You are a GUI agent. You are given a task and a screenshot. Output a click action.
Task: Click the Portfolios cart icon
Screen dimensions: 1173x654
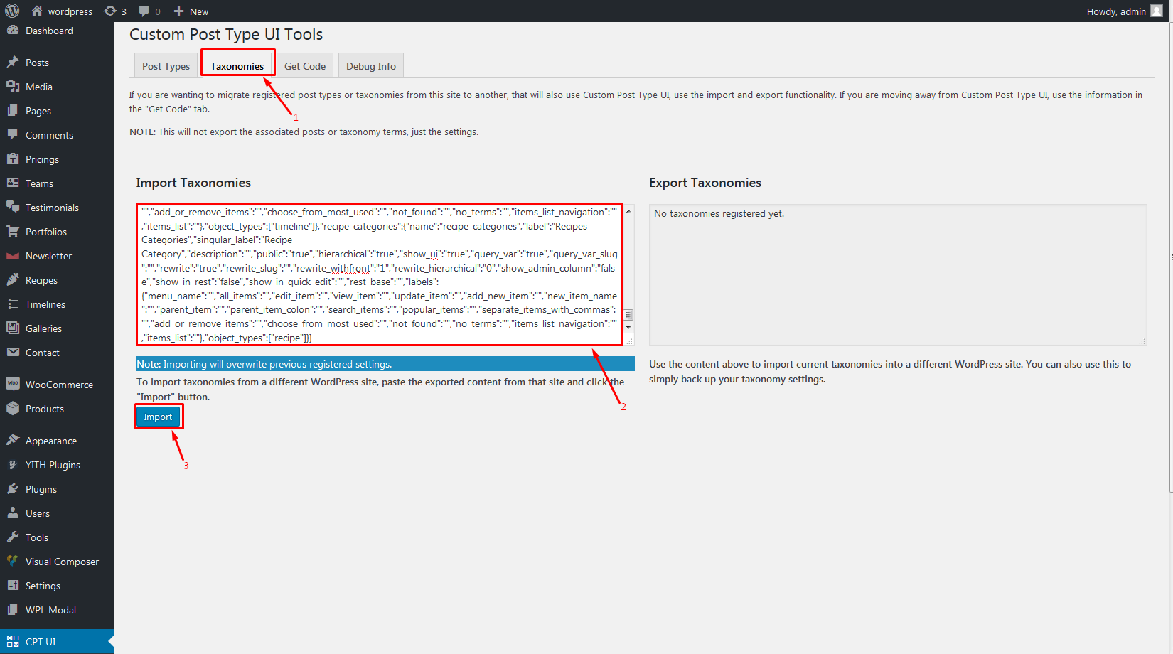click(13, 232)
